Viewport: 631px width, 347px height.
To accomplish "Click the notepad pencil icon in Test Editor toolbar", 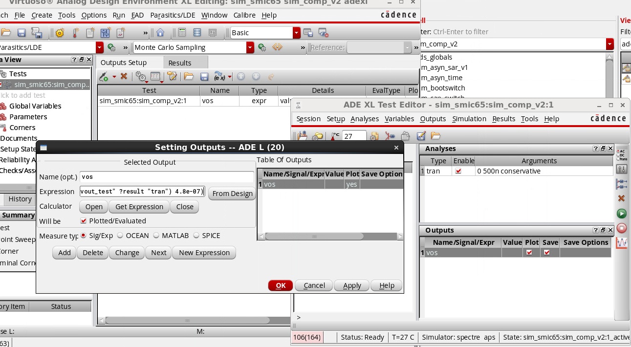I will point(421,136).
